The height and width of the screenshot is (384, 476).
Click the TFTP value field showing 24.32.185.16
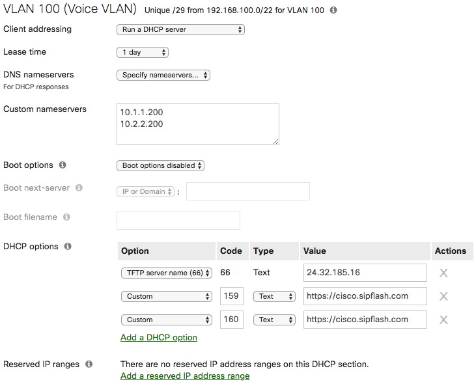(365, 273)
